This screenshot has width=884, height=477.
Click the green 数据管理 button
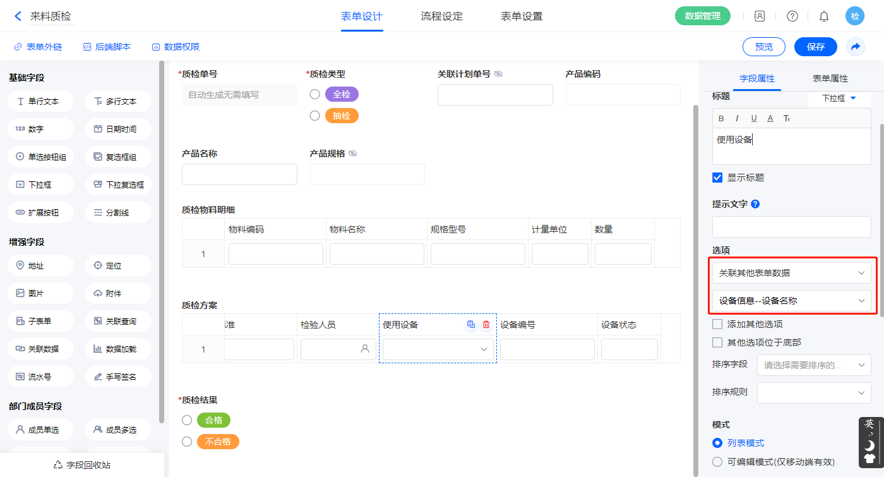point(702,16)
